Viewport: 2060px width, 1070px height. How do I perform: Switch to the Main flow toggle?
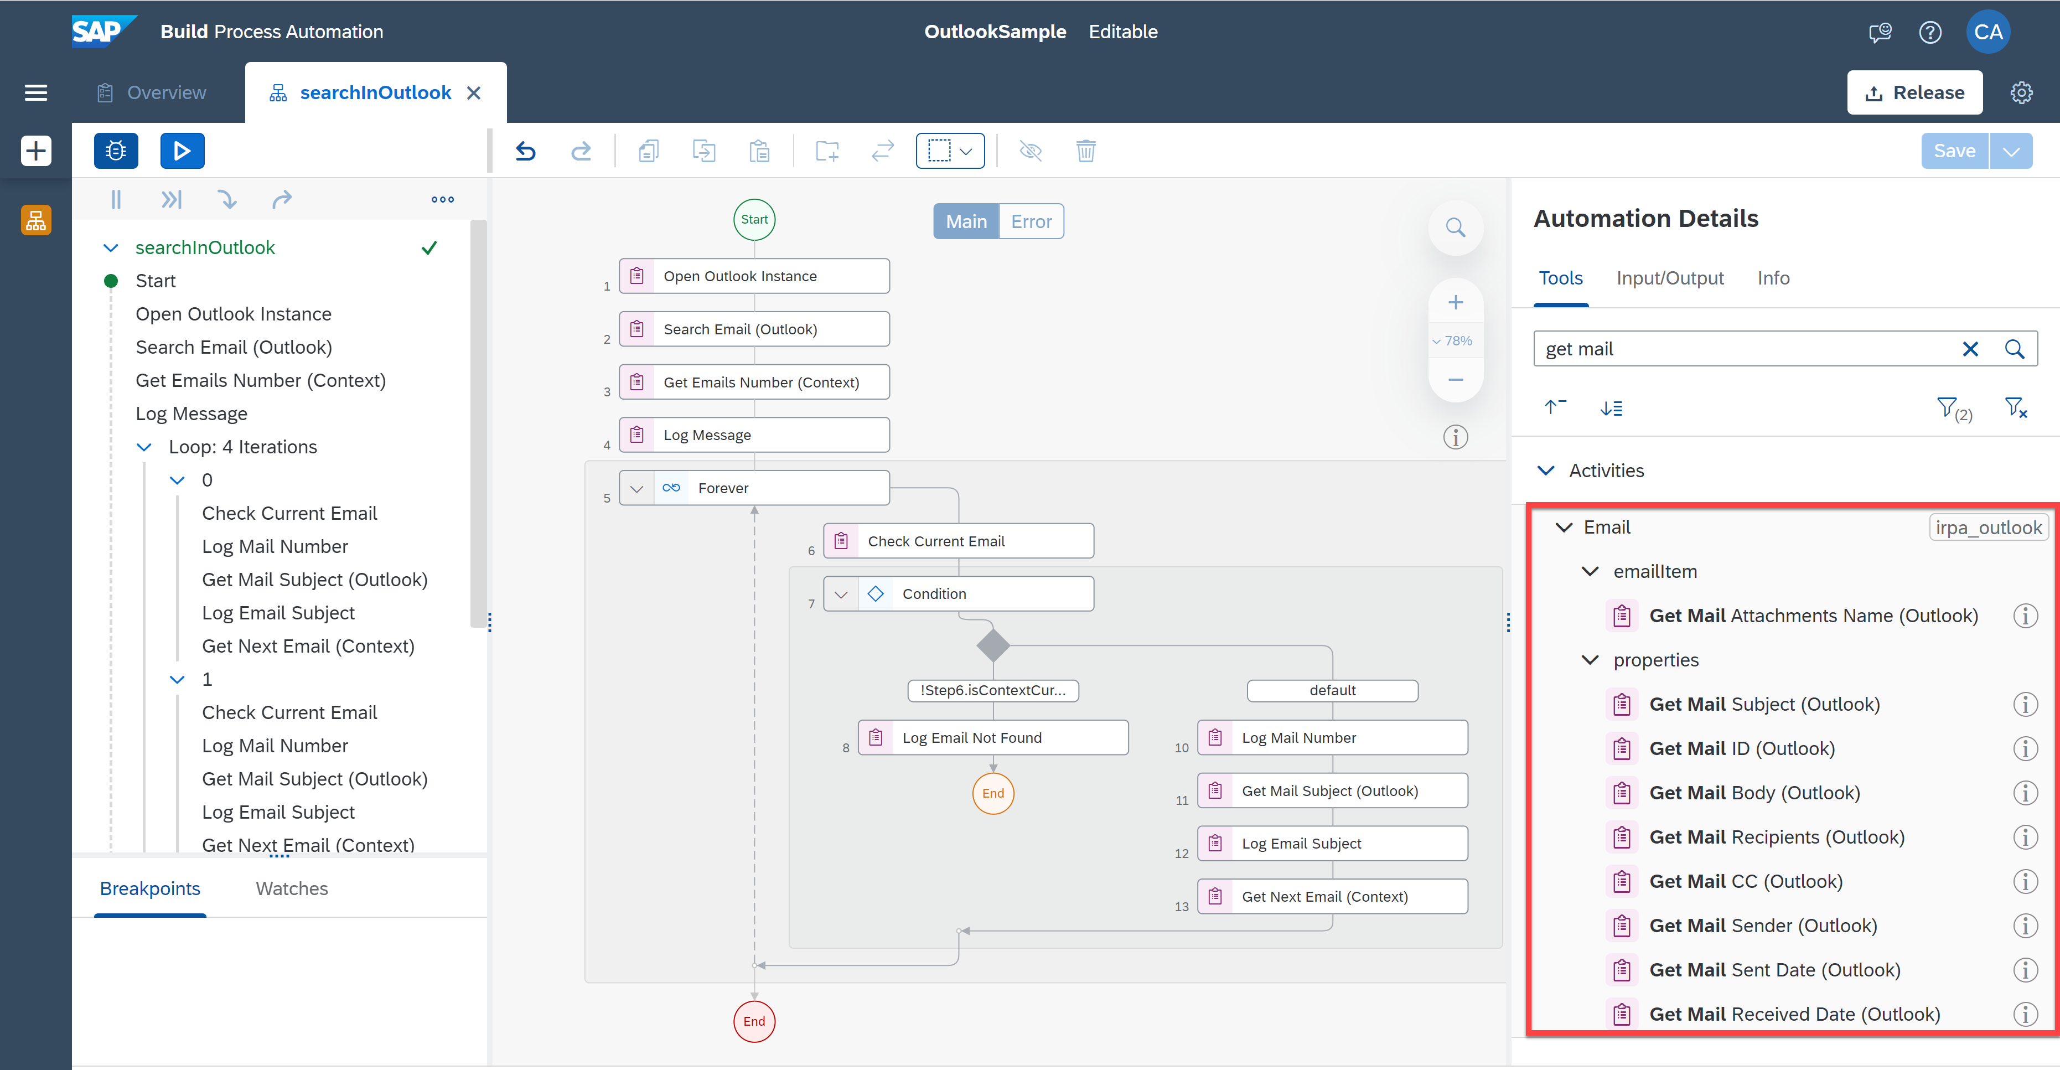[966, 221]
